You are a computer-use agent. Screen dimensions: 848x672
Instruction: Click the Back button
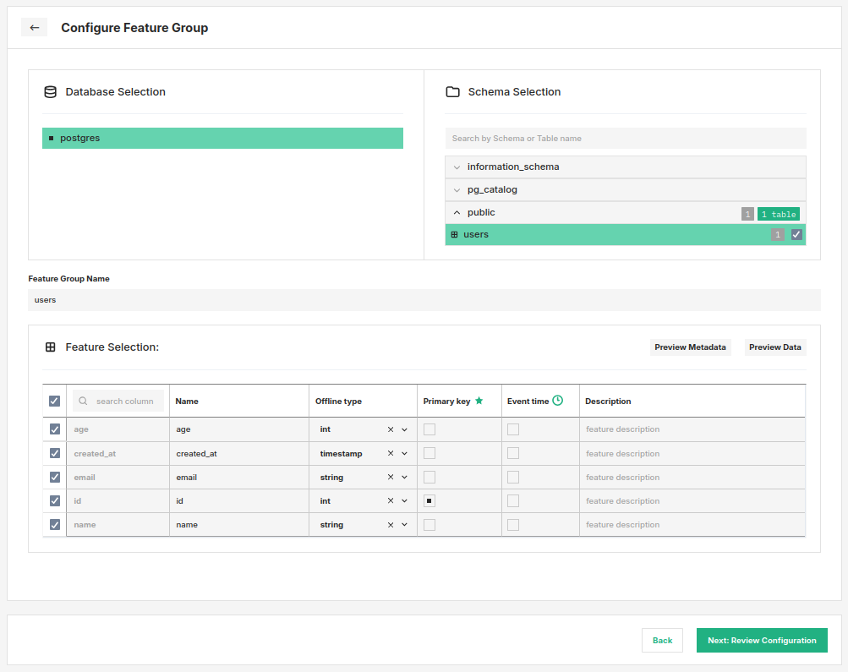click(x=662, y=640)
